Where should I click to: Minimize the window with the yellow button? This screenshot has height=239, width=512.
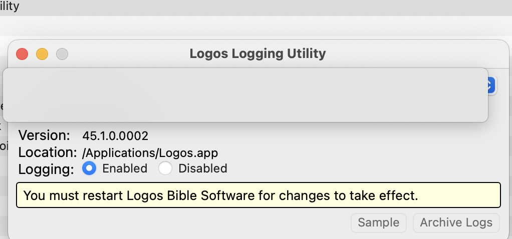pos(42,54)
